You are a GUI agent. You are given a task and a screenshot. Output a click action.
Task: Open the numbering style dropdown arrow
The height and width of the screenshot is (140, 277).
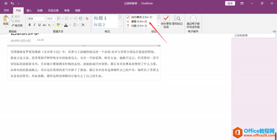(x=71, y=19)
